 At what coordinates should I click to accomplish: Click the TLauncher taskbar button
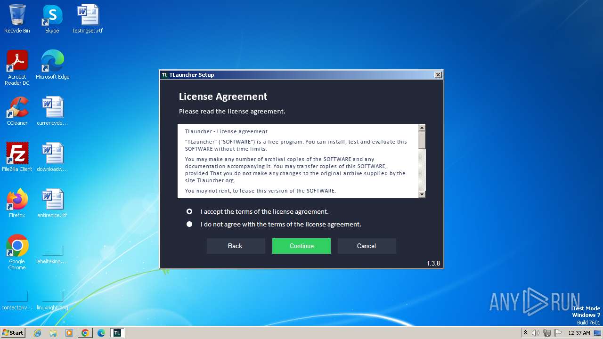pos(117,333)
